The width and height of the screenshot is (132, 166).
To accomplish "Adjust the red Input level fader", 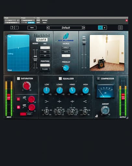I will (x=9, y=97).
